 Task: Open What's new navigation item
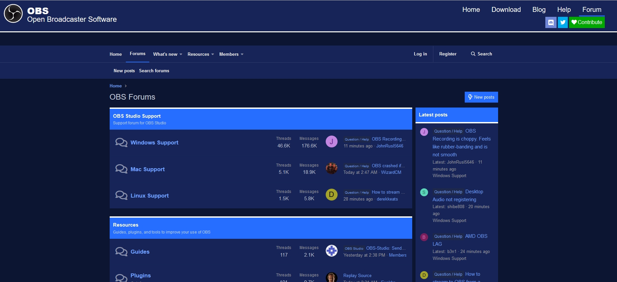pyautogui.click(x=165, y=54)
